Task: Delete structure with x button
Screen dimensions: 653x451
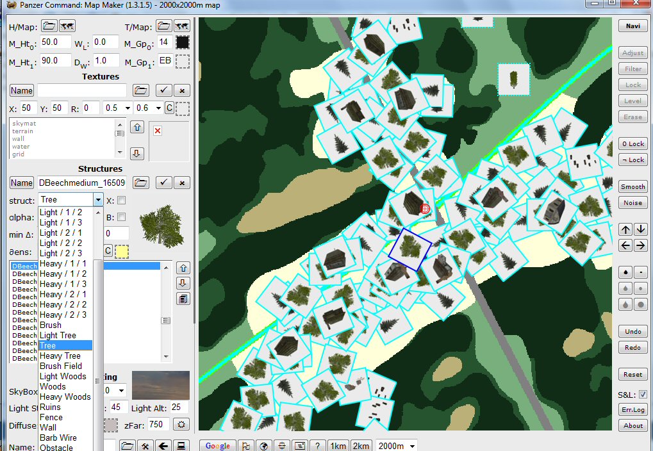Action: 182,183
